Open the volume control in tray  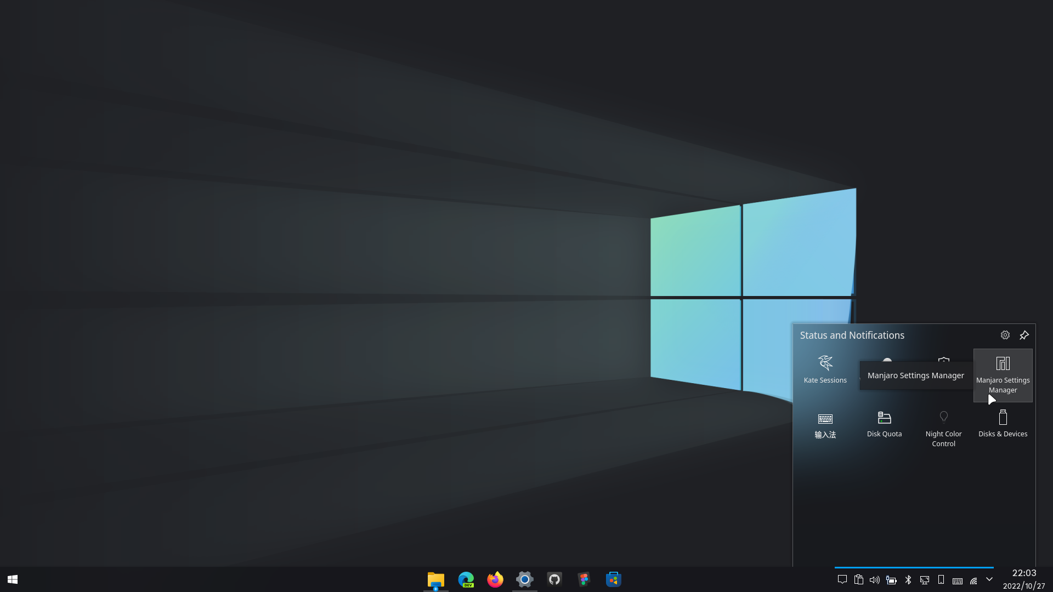point(875,579)
